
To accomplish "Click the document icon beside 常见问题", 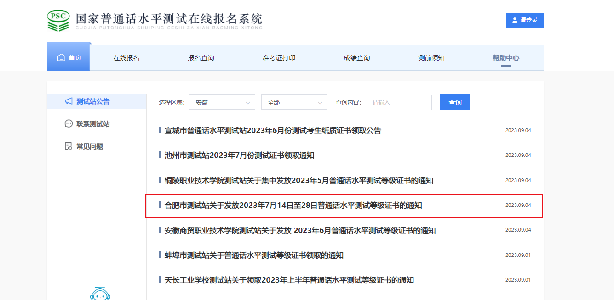I will tap(69, 146).
